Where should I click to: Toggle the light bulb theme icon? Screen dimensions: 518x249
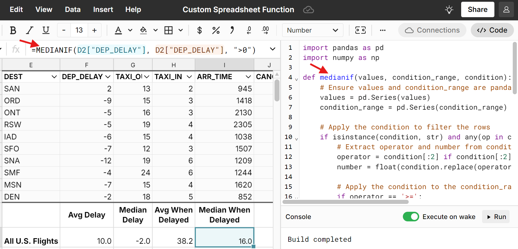(x=449, y=10)
